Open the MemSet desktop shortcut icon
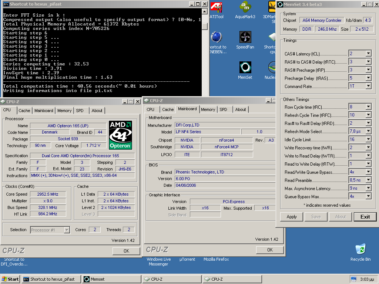 [x=245, y=70]
